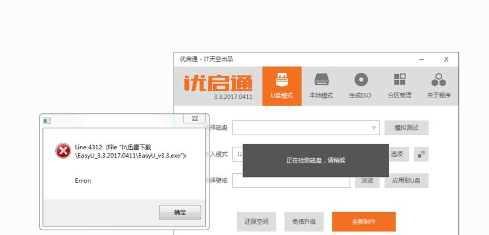Click the Error: text in dialog

(84, 180)
